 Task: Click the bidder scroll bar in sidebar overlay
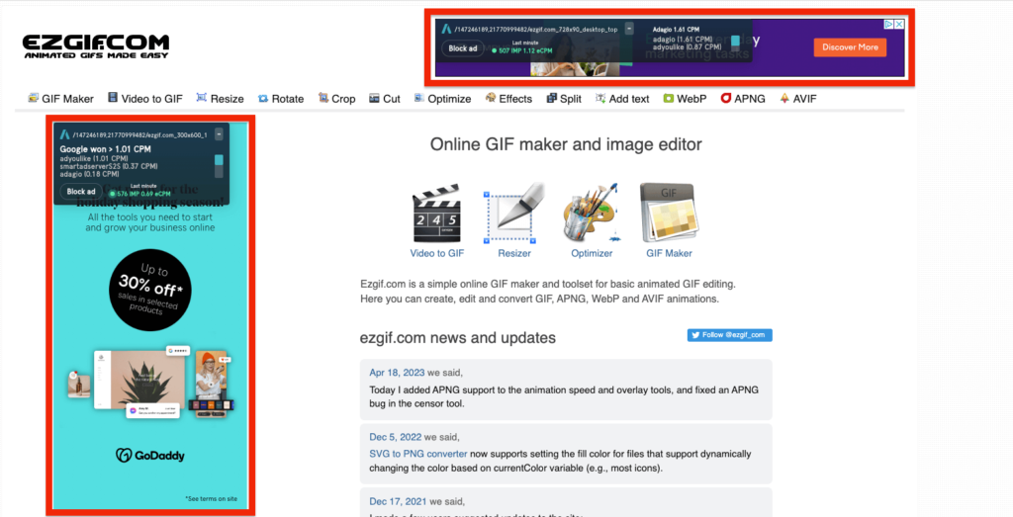coord(219,166)
